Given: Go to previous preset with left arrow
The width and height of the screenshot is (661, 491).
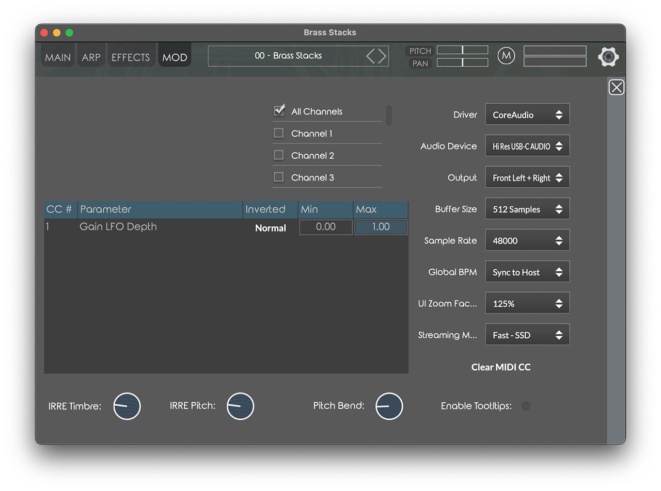Looking at the screenshot, I should [371, 56].
